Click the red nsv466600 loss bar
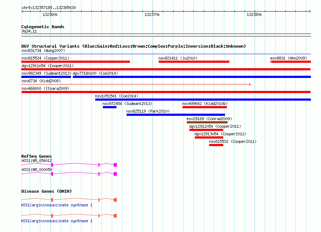Image resolution: width=321 pixels, height=232 pixels. 166,92
